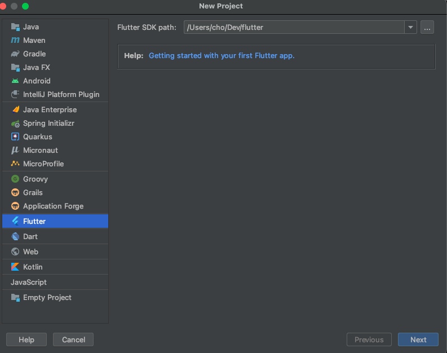
Task: Click the MicroProfile icon
Action: 15,164
